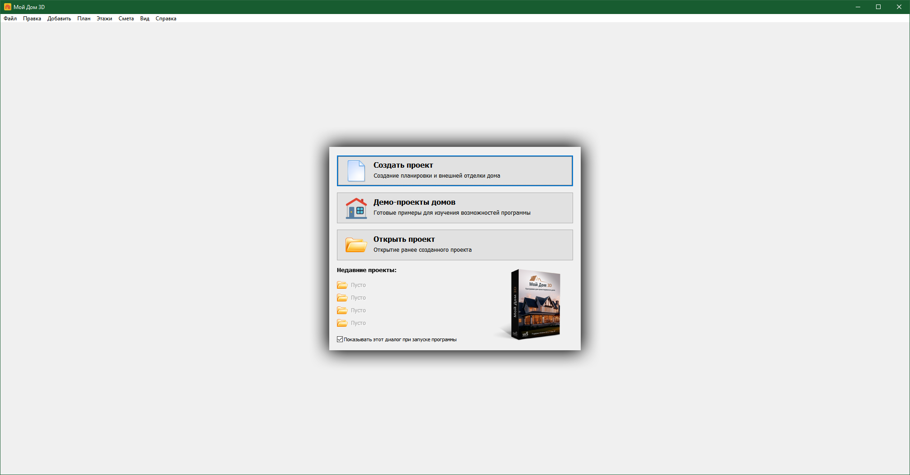Open the План menu
910x475 pixels.
(84, 19)
